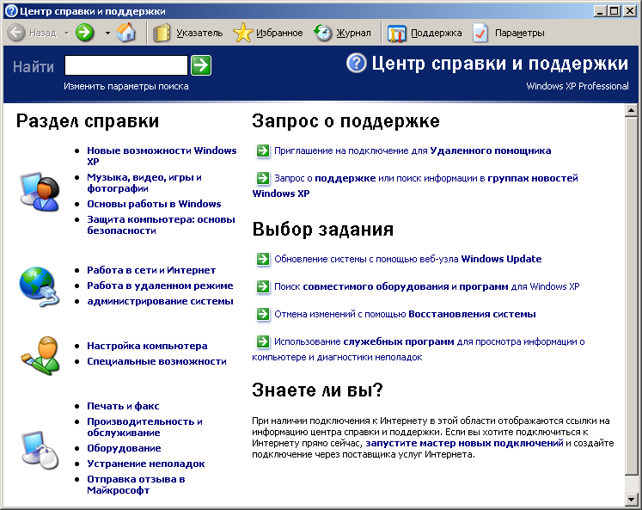Open the Forward button history dropdown arrow
Viewport: 642px width, 510px height.
click(107, 34)
